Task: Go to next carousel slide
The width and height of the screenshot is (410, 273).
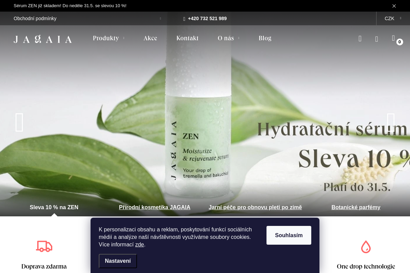Action: 391,122
